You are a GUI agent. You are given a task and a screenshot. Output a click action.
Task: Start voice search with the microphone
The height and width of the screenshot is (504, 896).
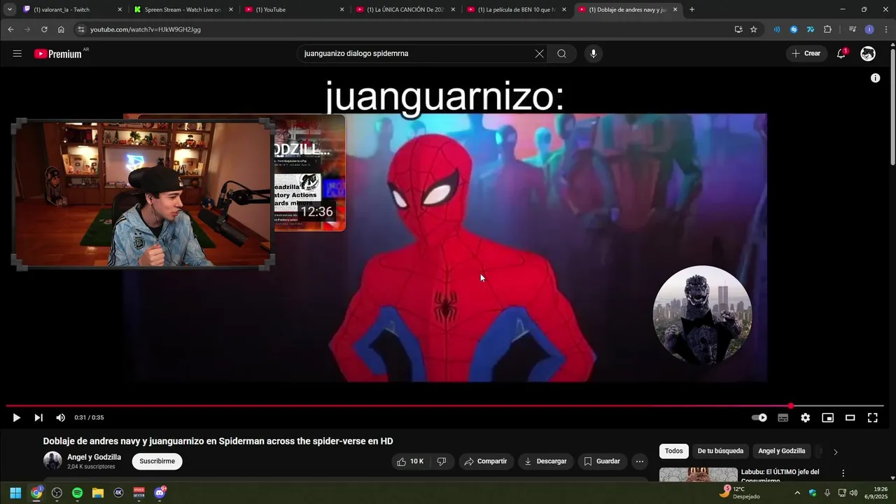pos(593,54)
